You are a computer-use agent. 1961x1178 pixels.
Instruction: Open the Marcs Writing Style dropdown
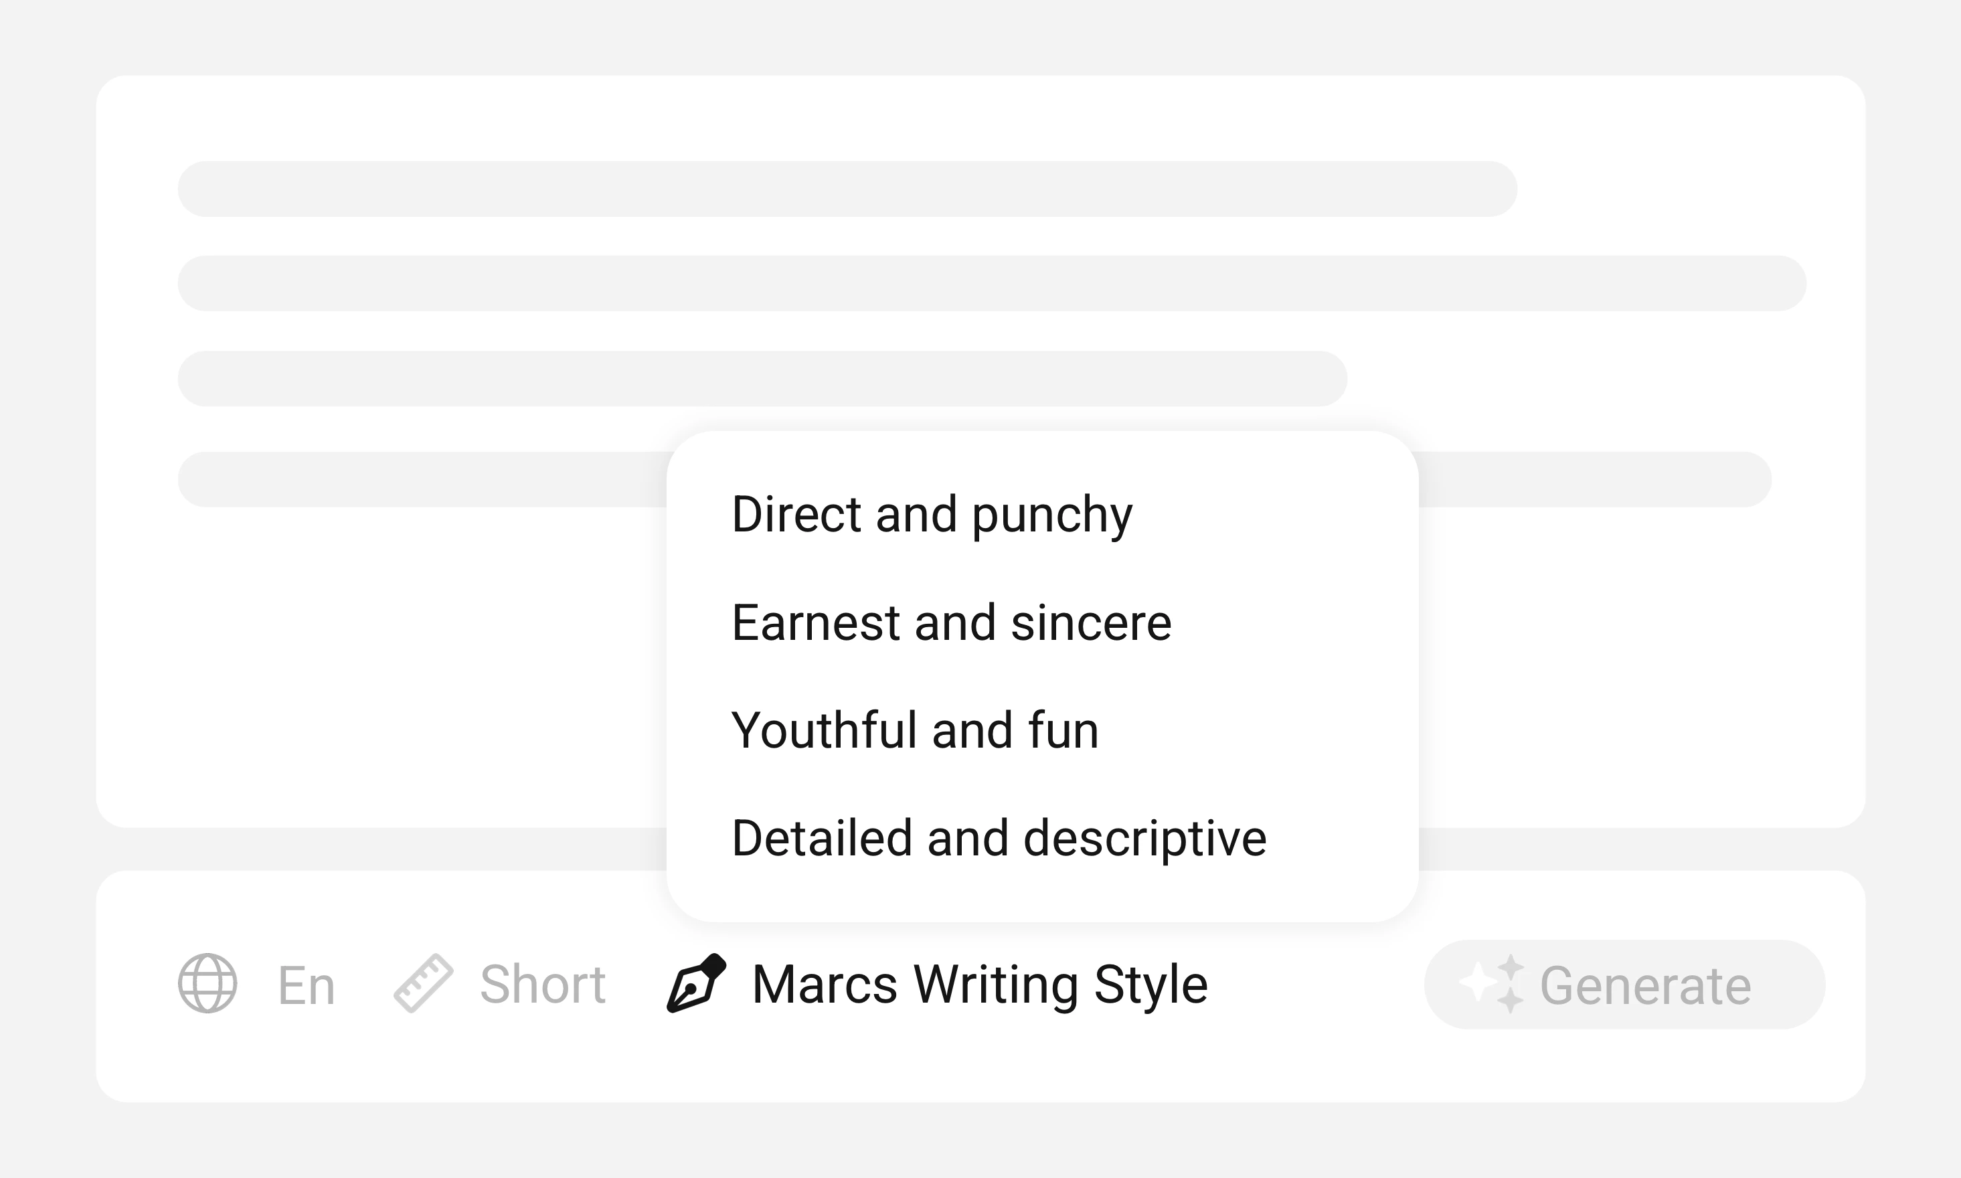[978, 985]
